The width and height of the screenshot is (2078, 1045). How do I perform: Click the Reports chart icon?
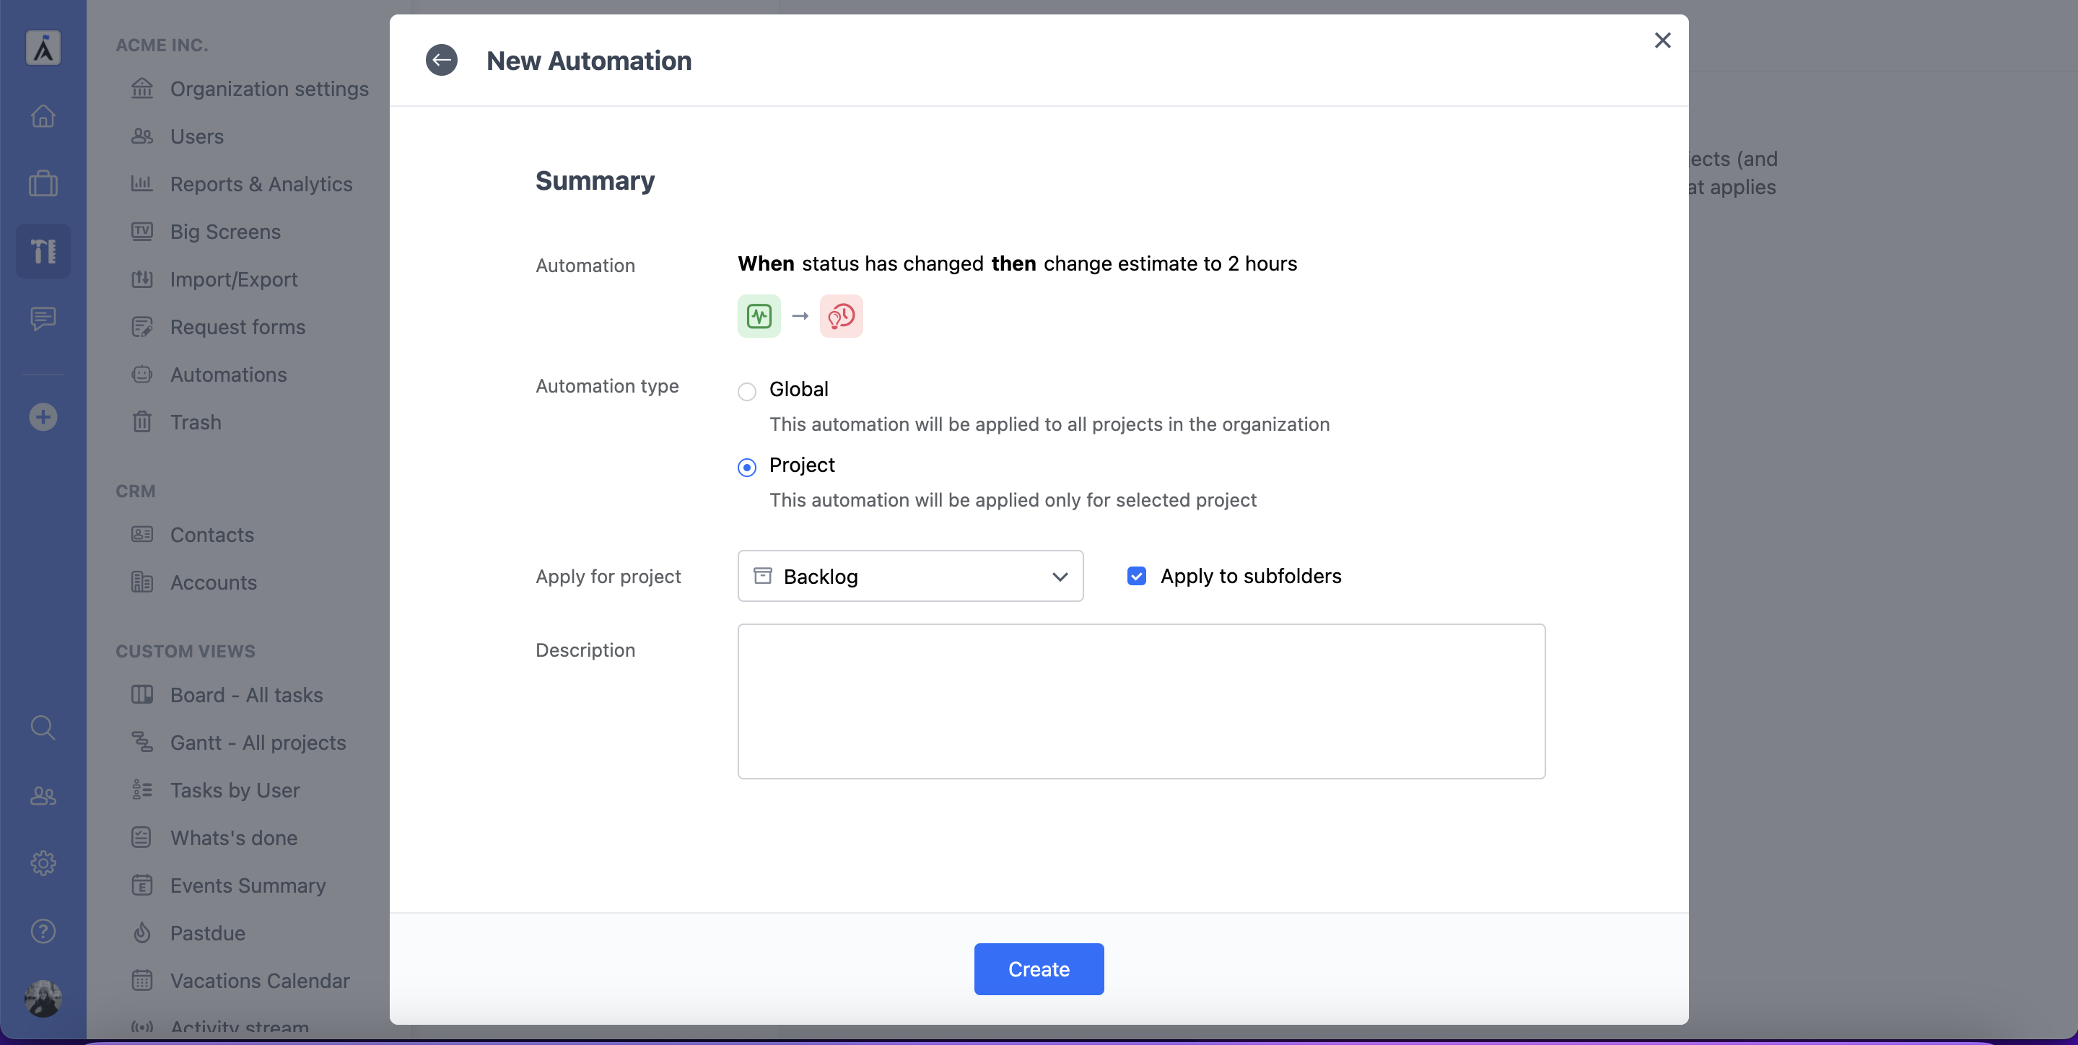[142, 183]
